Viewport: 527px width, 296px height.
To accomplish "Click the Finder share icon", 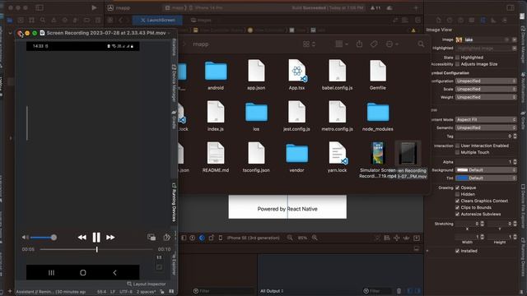I will point(359,44).
